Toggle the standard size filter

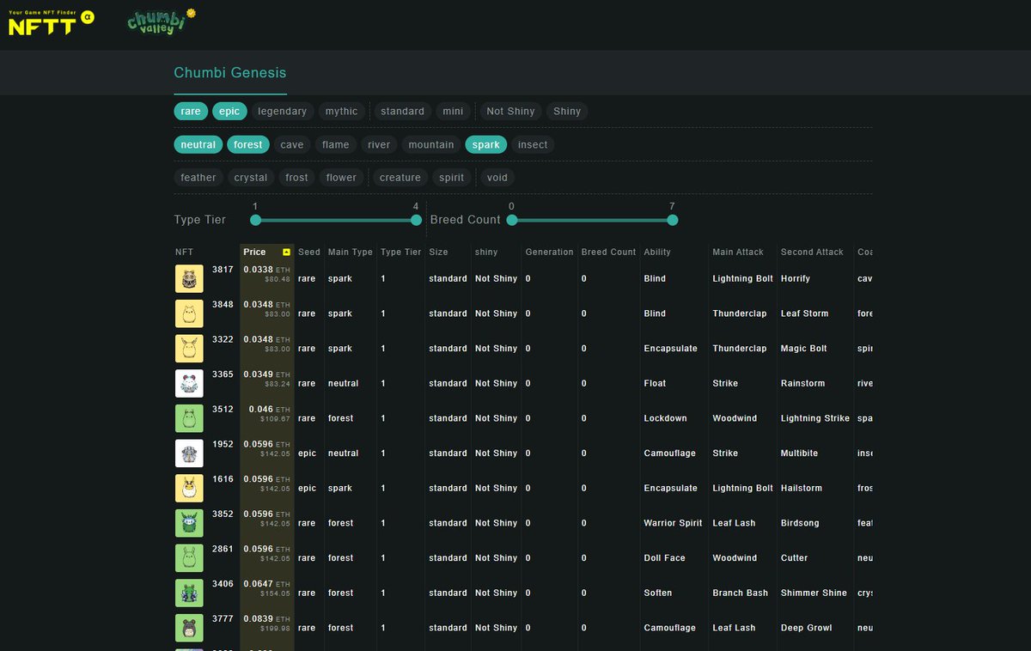pyautogui.click(x=402, y=111)
